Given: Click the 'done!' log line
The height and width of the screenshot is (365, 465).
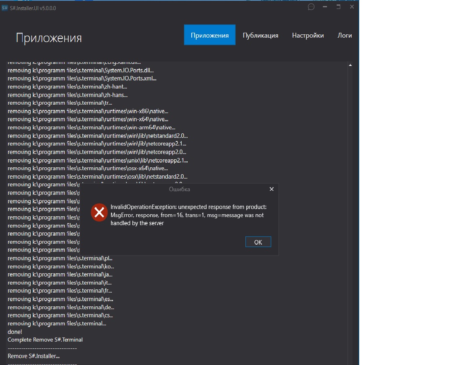Looking at the screenshot, I should point(15,331).
